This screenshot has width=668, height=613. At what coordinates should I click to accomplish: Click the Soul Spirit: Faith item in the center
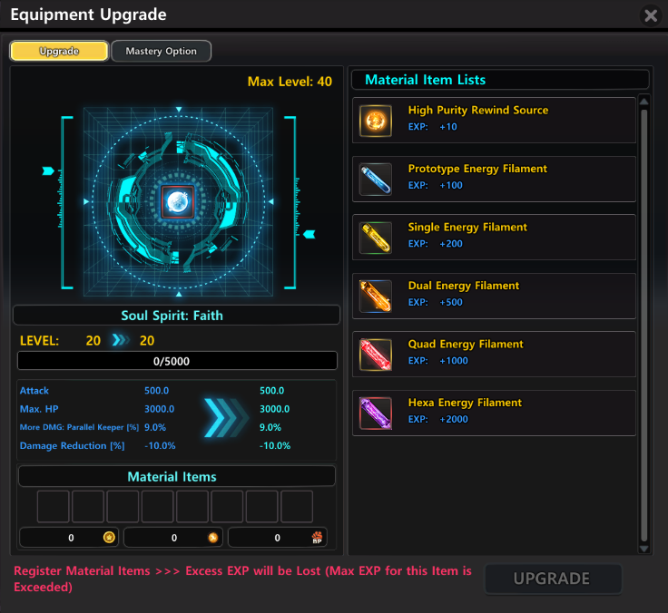(178, 202)
